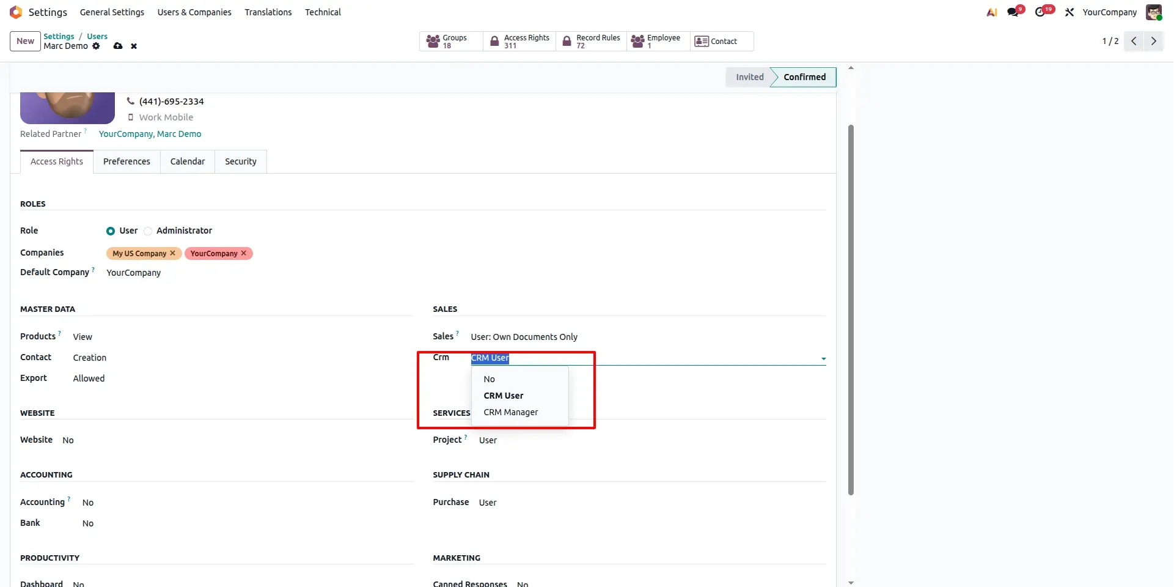The image size is (1174, 587).
Task: Switch to the Calendar tab
Action: pos(188,161)
